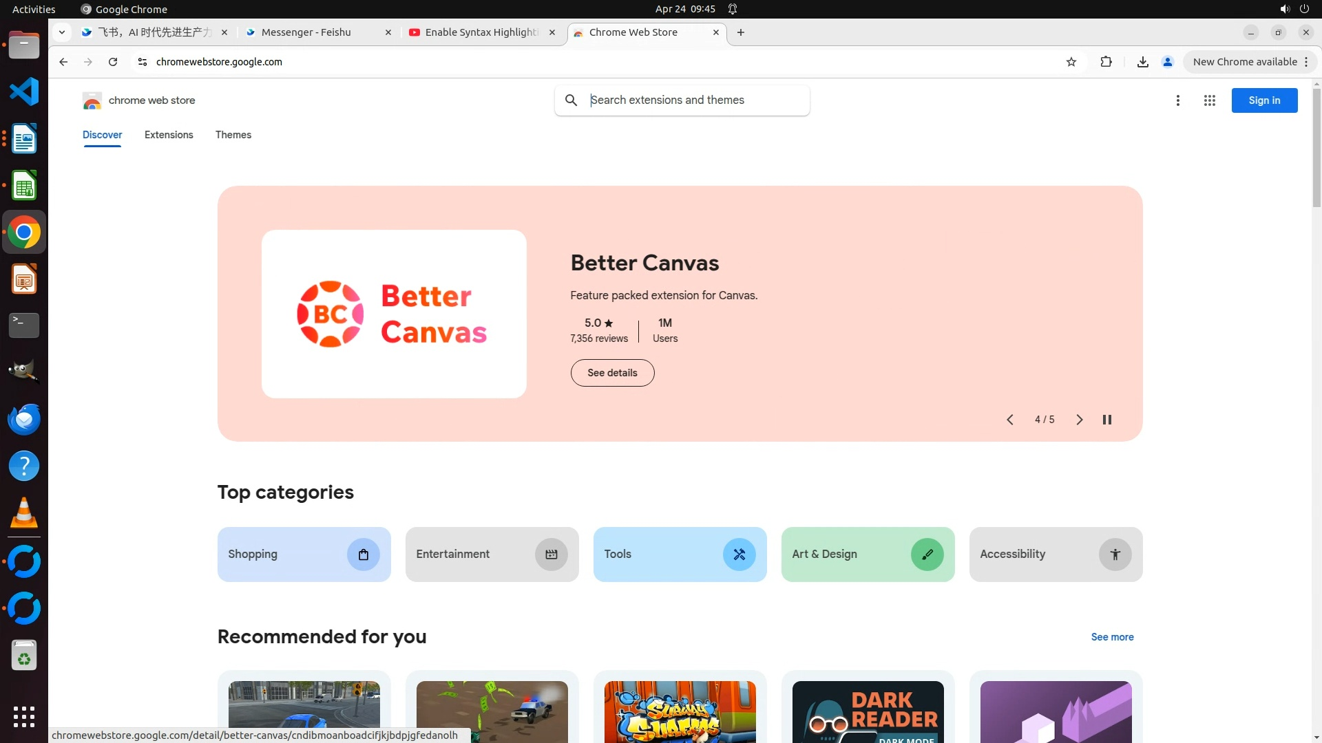Viewport: 1322px width, 743px height.
Task: Open the Tools category wrench icon
Action: [739, 554]
